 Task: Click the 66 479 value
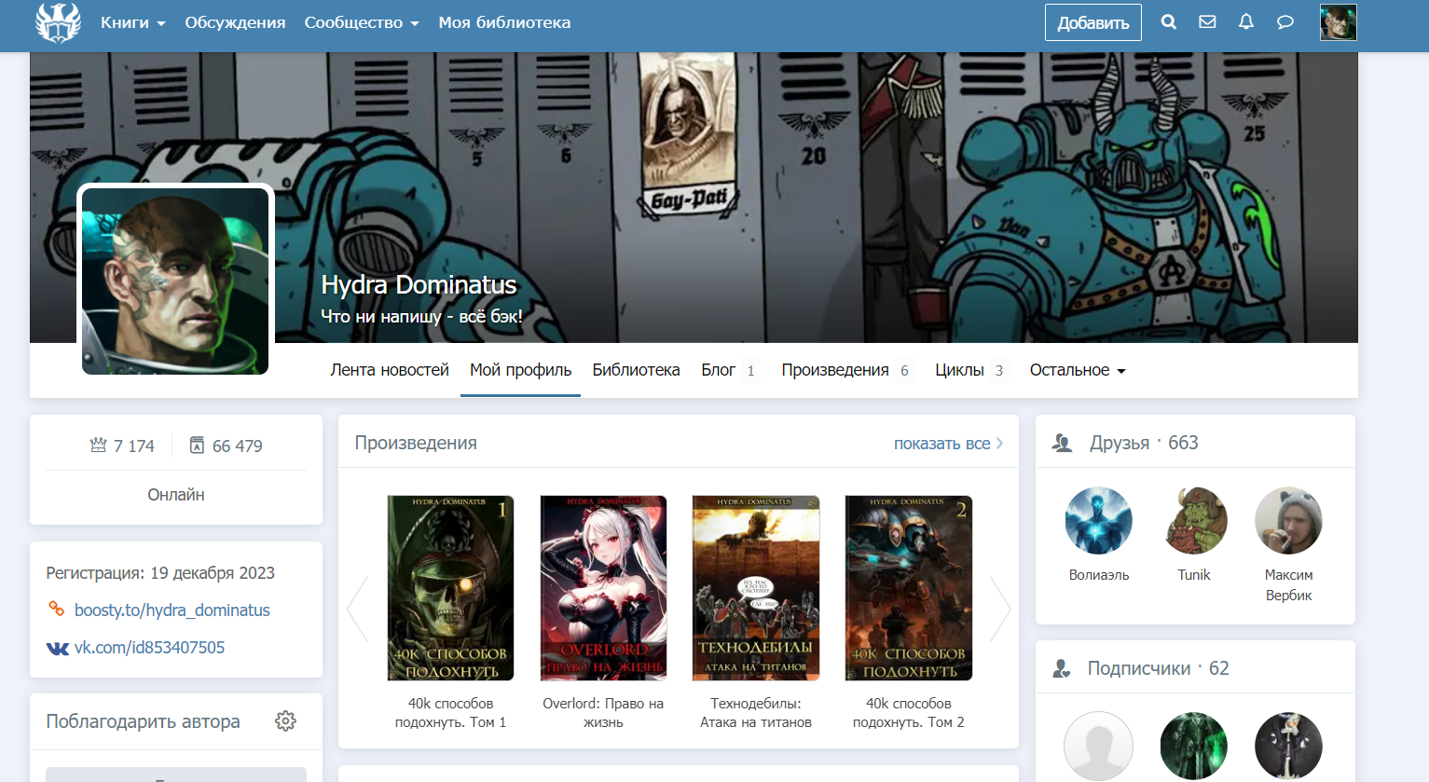click(x=237, y=446)
